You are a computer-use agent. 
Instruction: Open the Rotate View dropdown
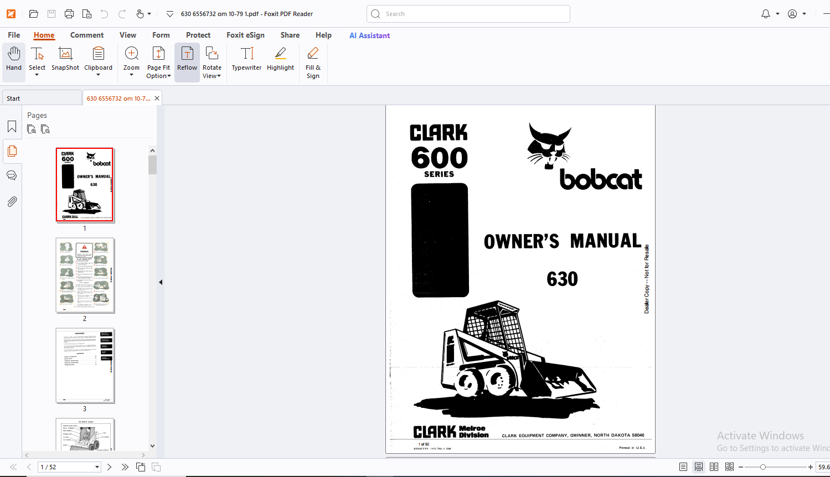[x=212, y=62]
